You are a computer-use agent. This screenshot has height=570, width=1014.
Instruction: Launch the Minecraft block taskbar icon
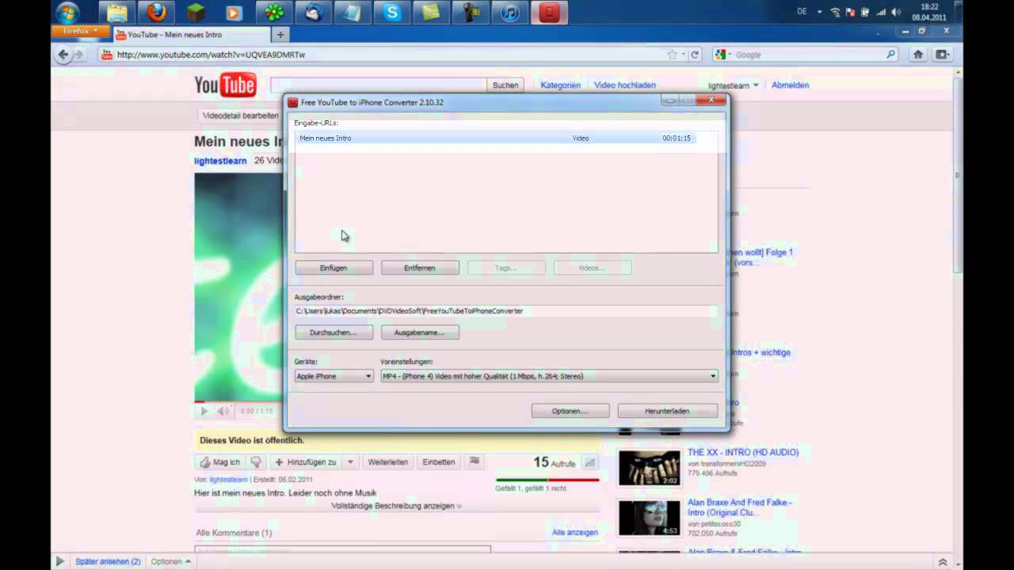pos(196,13)
